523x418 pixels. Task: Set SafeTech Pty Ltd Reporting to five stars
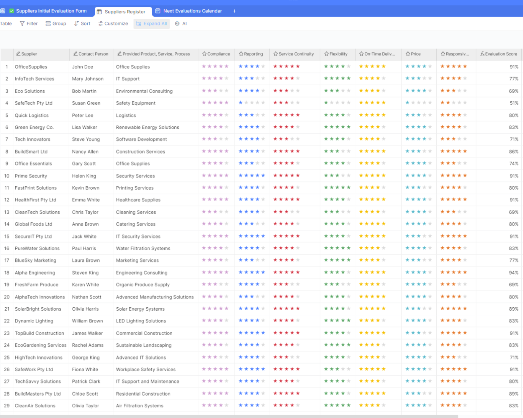click(263, 103)
